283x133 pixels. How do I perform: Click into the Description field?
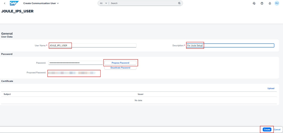230,46
